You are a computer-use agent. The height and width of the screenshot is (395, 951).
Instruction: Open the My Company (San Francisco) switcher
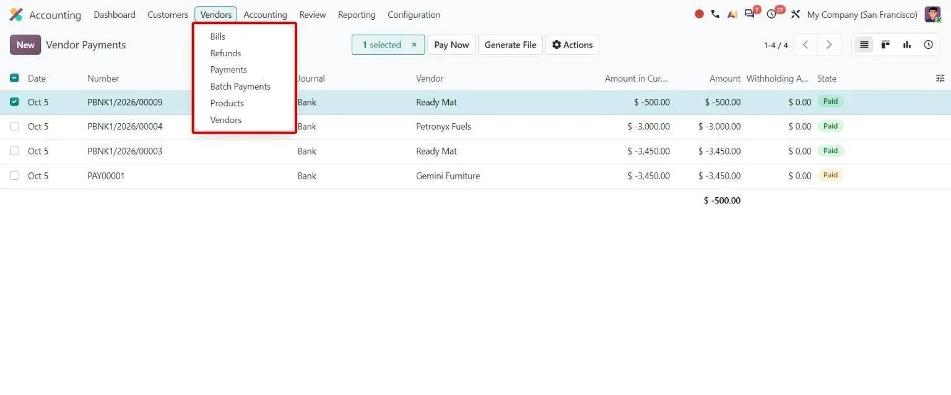(862, 14)
